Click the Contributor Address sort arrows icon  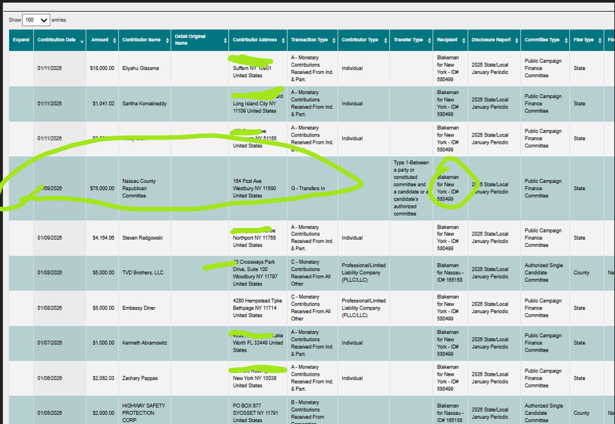click(x=283, y=41)
